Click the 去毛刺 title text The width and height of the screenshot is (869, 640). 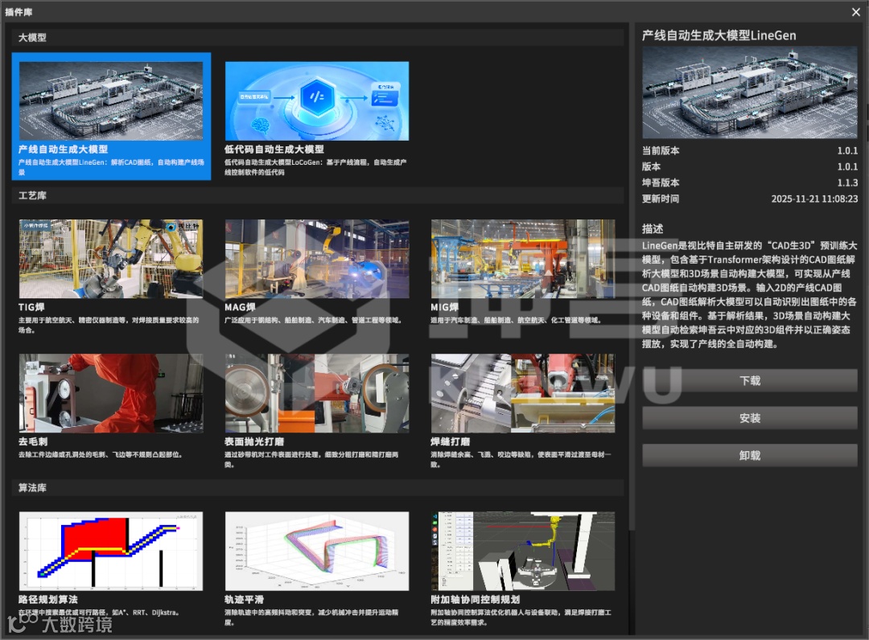[33, 441]
